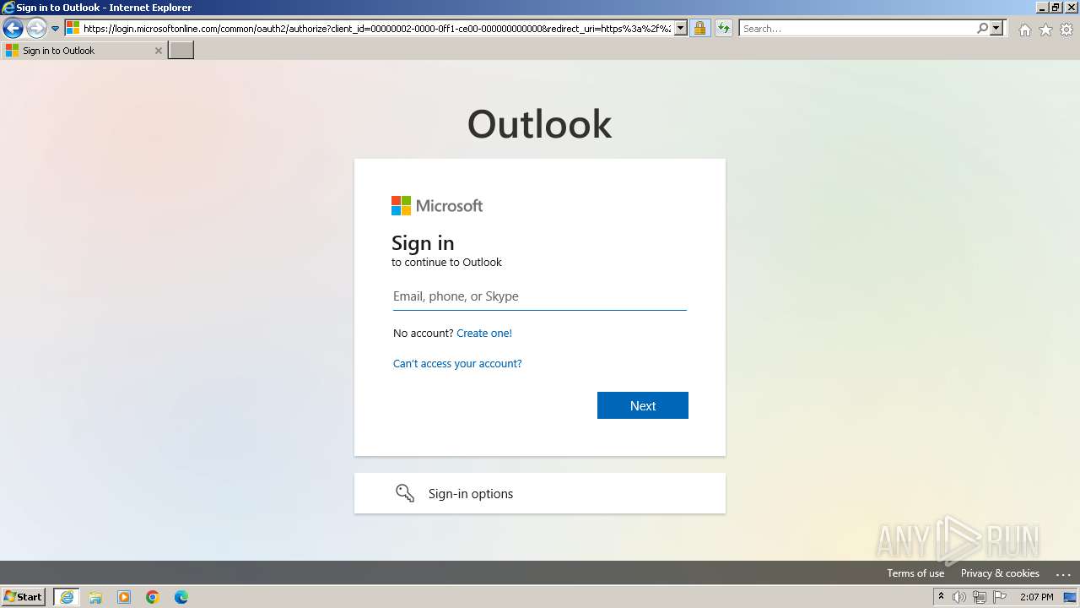
Task: Select the Sign in to Outlook tab
Action: tap(83, 51)
